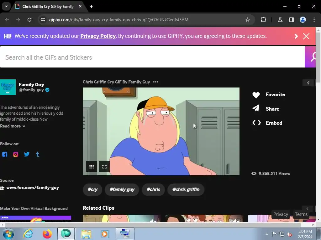Open the second Related Clips thumbnail
Viewport: 321px width, 240px height.
204,218
